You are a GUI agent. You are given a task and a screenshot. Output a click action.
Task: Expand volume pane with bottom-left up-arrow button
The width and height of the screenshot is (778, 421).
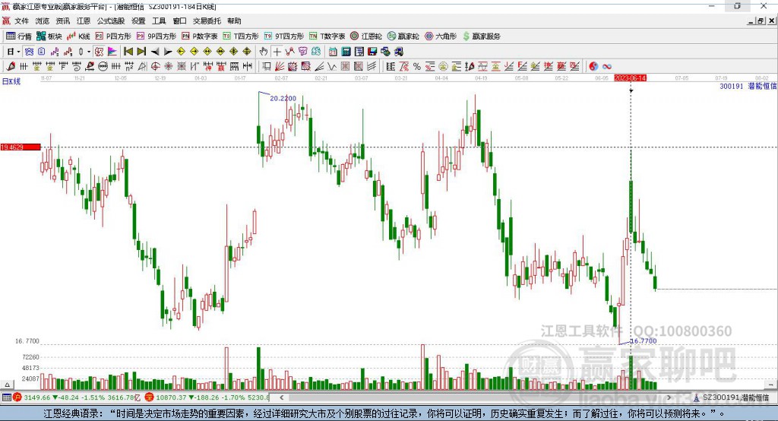tap(7, 385)
